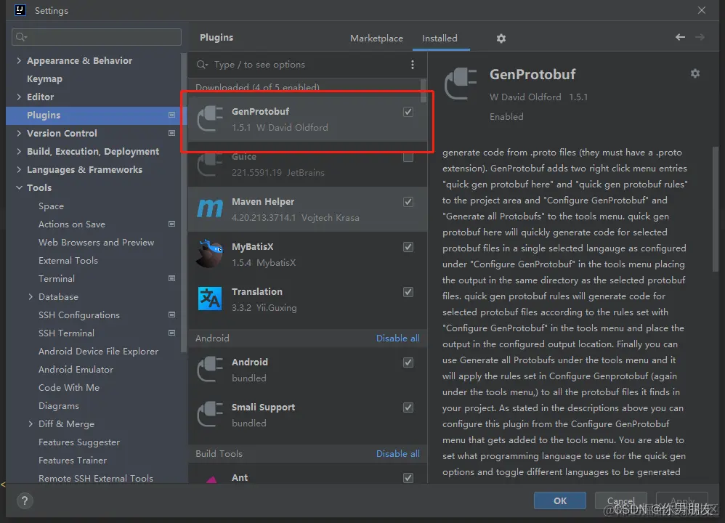725x523 pixels.
Task: Open Actions on Save settings
Action: coord(72,224)
